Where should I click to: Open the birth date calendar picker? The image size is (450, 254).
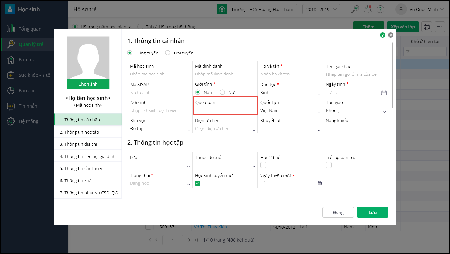pos(384,93)
